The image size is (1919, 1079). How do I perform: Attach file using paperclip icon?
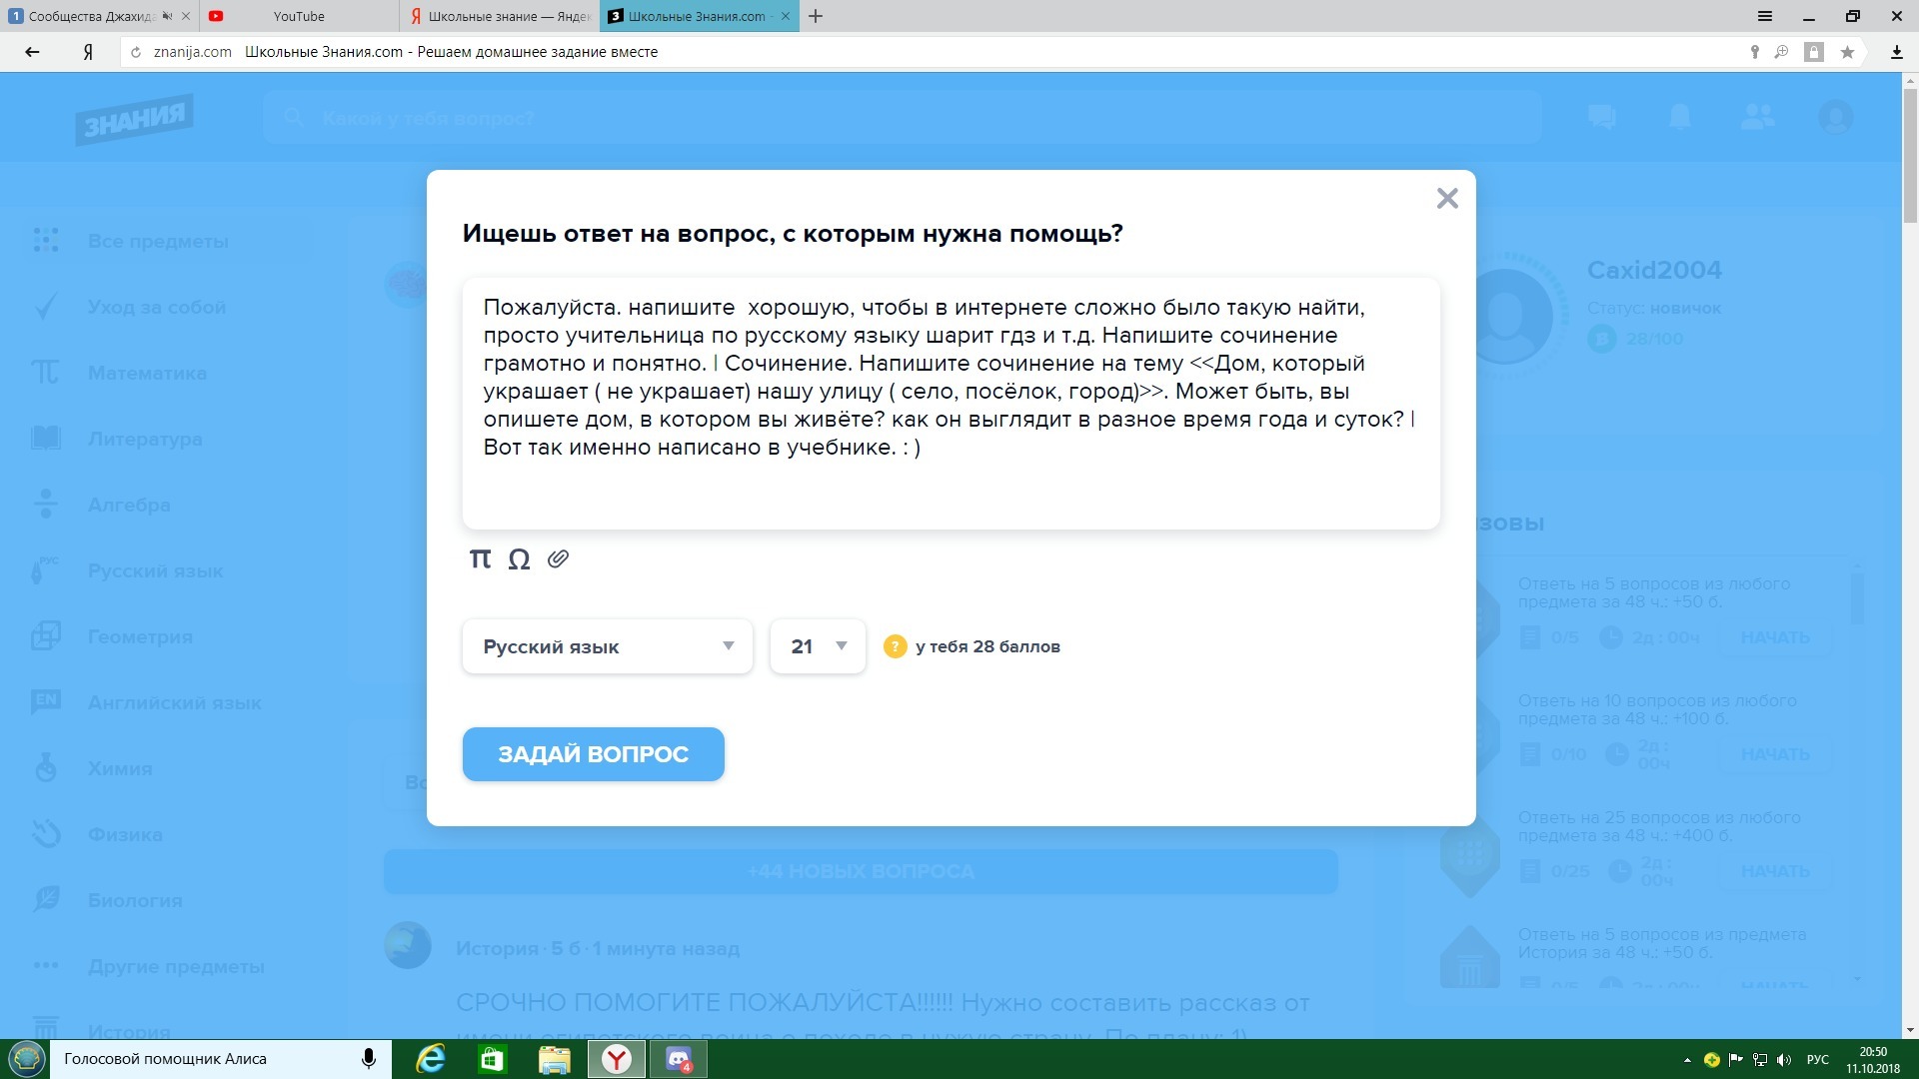coord(558,558)
